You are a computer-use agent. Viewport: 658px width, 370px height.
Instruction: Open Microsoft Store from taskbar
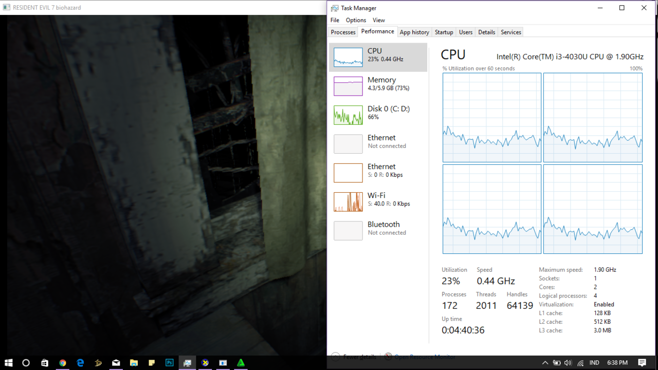coord(45,363)
